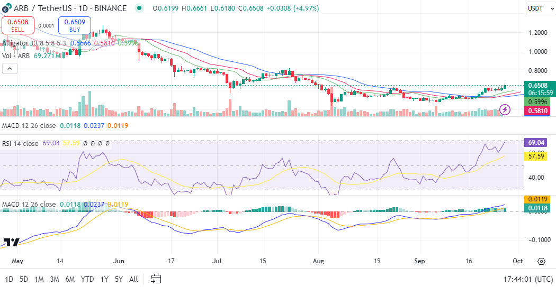
Task: Click the yellow 57.59 RSI MA label
Action: point(537,156)
